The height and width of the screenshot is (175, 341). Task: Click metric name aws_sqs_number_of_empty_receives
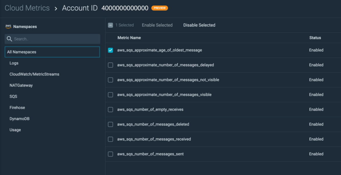[x=150, y=109]
